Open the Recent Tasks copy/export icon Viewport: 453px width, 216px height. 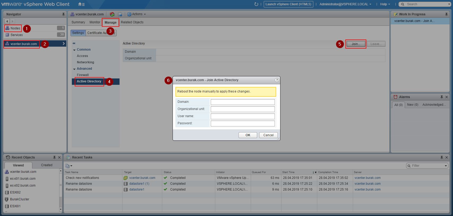(68, 166)
